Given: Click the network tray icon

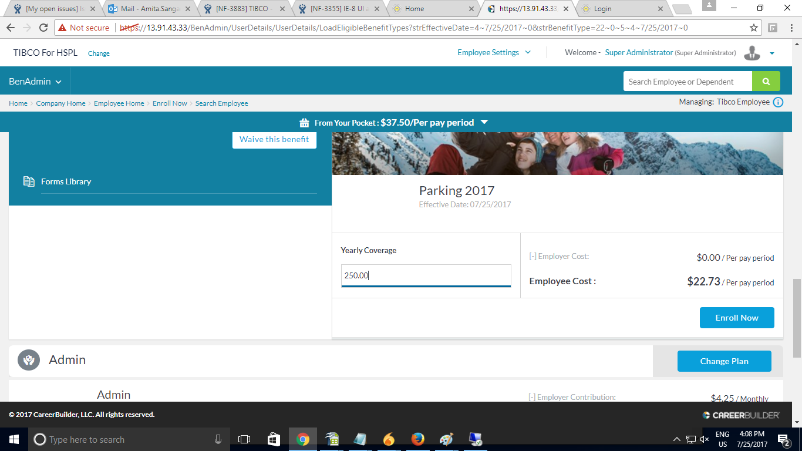Looking at the screenshot, I should [690, 439].
